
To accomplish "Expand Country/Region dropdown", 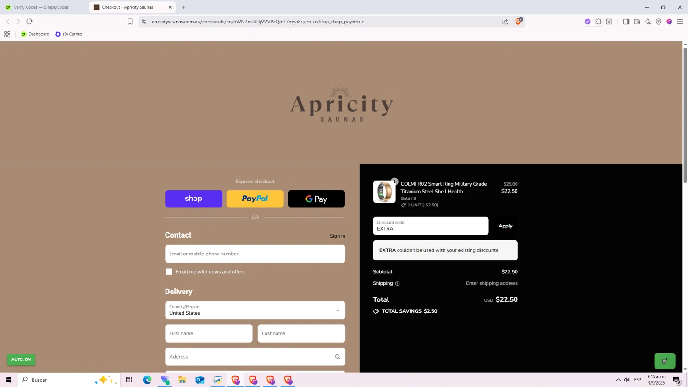I will tap(255, 310).
